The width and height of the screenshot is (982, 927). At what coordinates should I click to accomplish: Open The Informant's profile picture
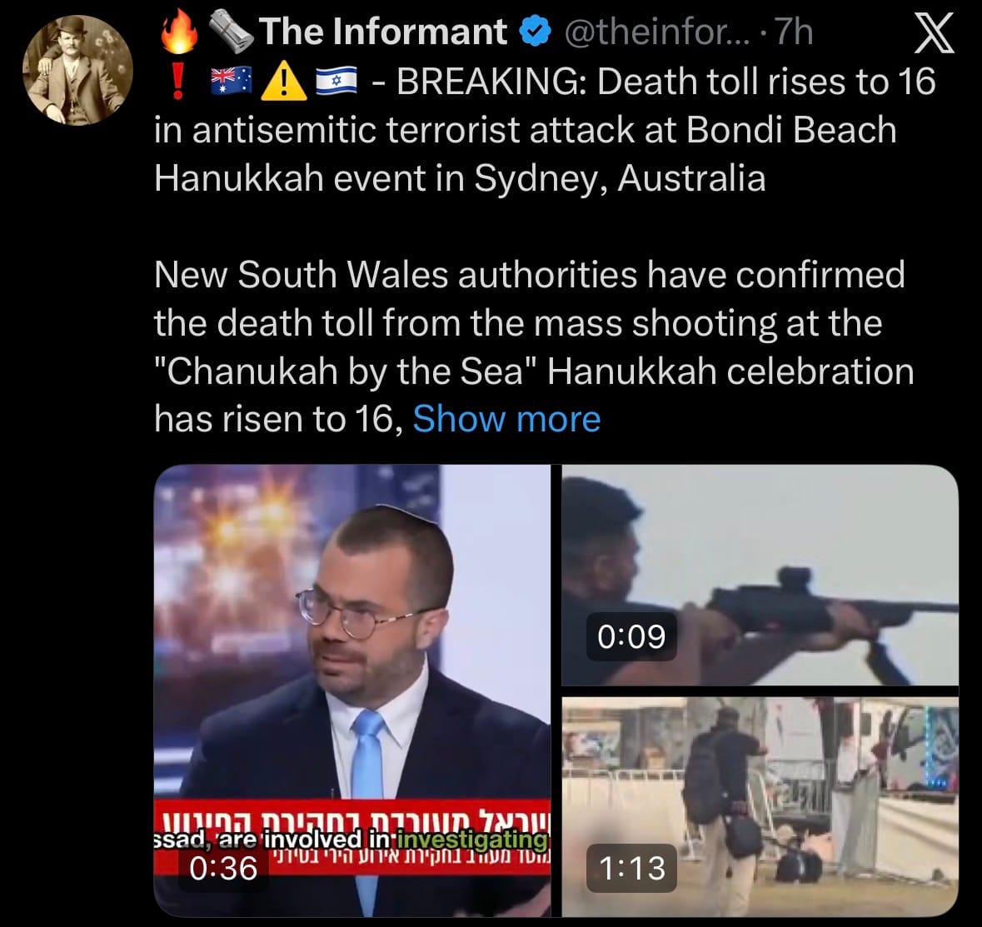tap(77, 70)
